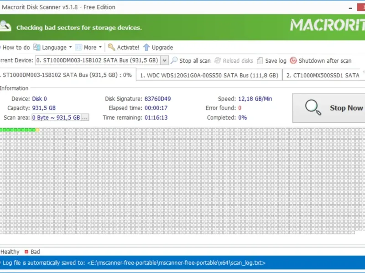Click the Stop Now button
Image resolution: width=365 pixels, height=273 pixels.
[328, 108]
